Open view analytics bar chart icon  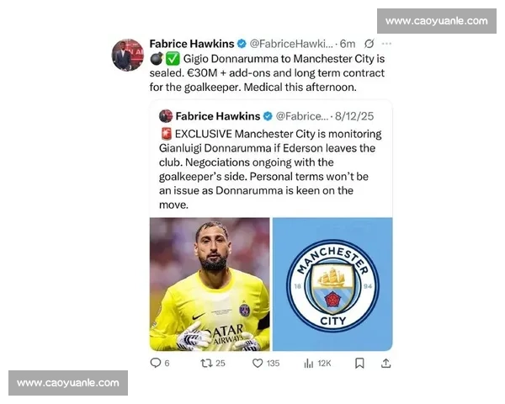[x=309, y=364]
